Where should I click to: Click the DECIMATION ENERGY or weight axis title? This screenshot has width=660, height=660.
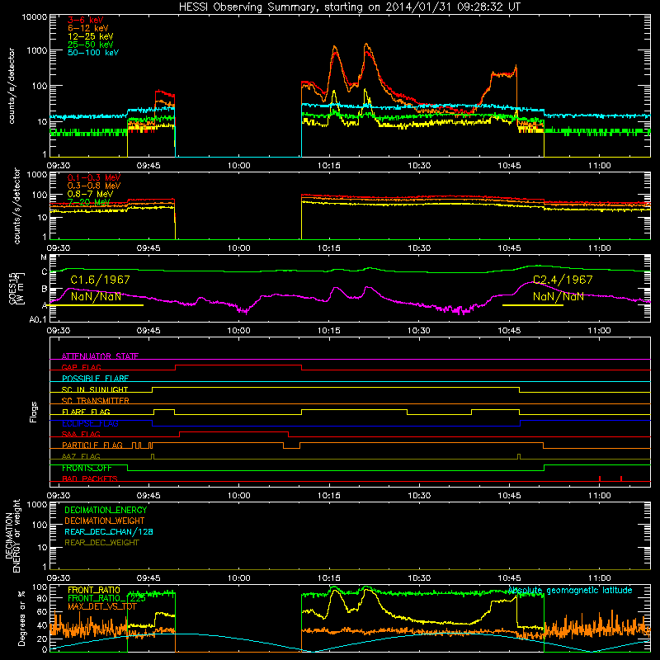[12, 535]
